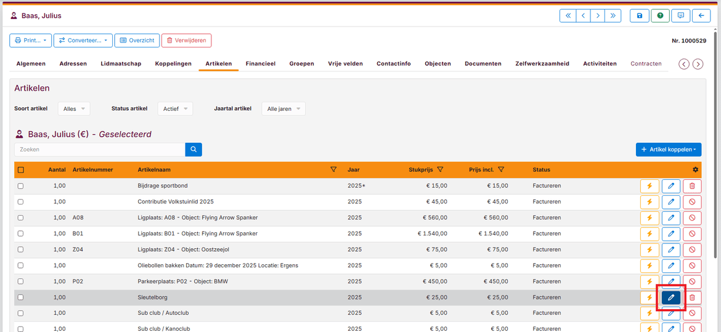Image resolution: width=721 pixels, height=332 pixels.
Task: Click the chat message icon in header
Action: tap(680, 16)
